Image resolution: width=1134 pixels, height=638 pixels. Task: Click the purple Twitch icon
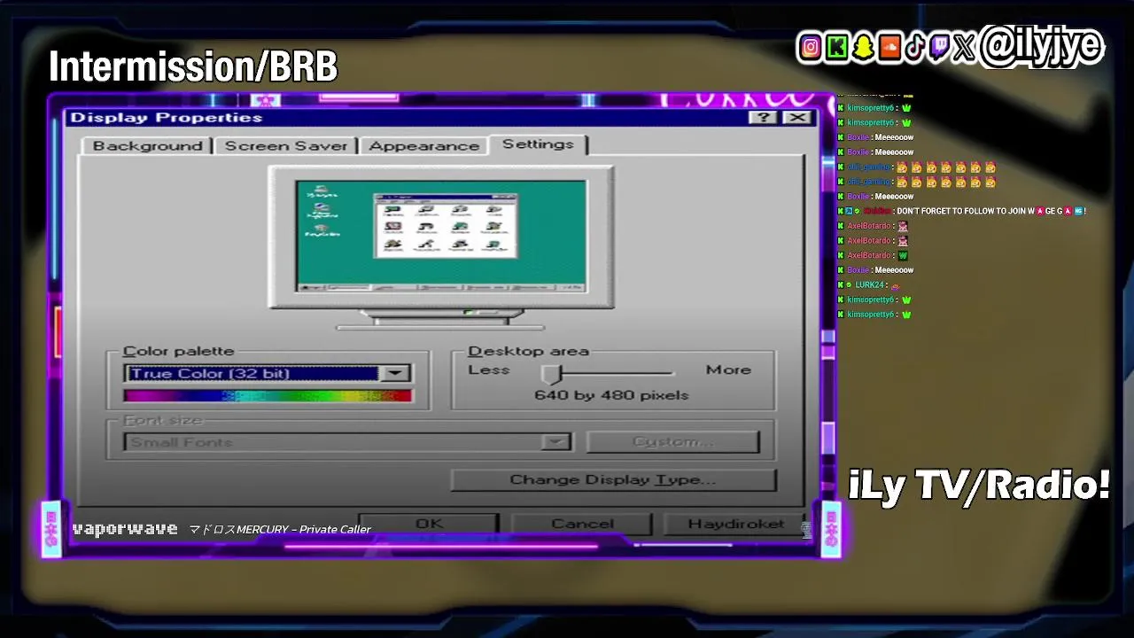pos(939,48)
